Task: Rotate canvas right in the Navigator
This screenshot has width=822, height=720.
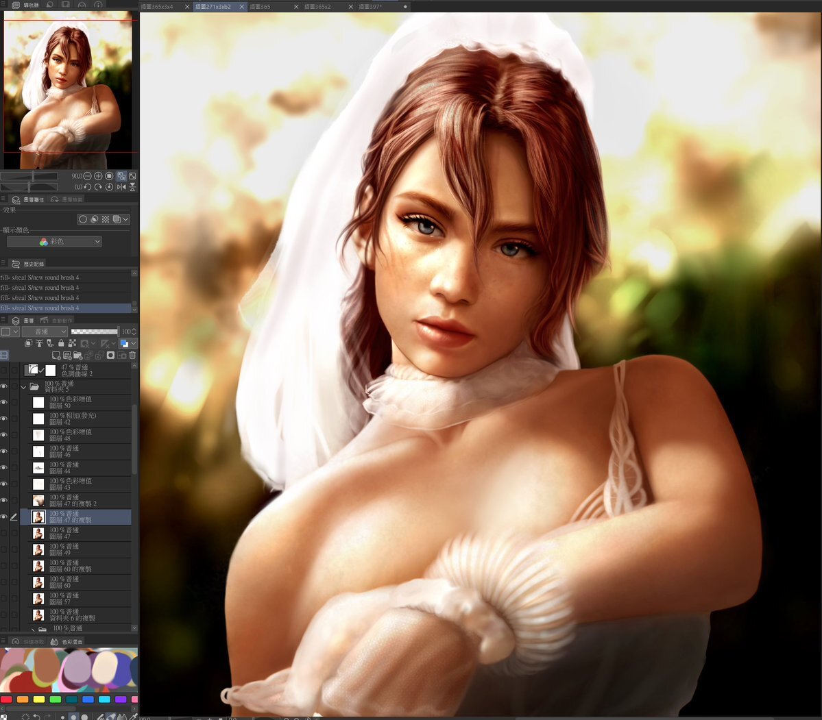Action: pos(98,187)
